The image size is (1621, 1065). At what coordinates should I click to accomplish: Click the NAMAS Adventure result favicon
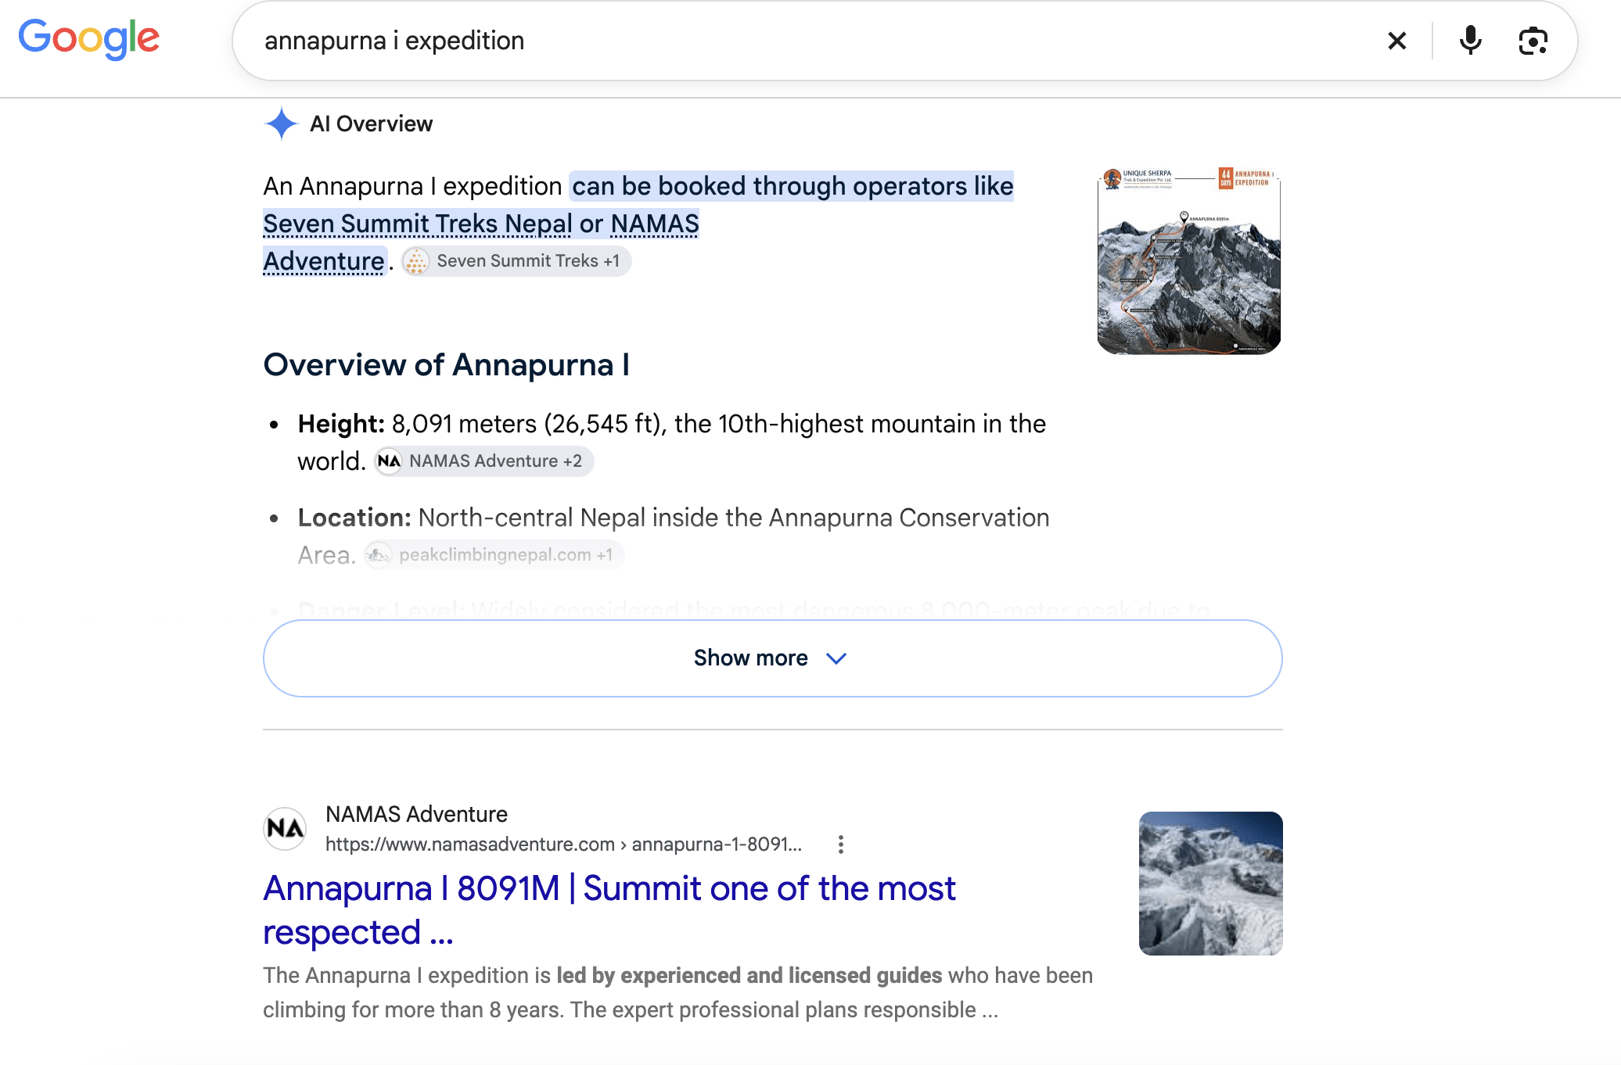(285, 829)
